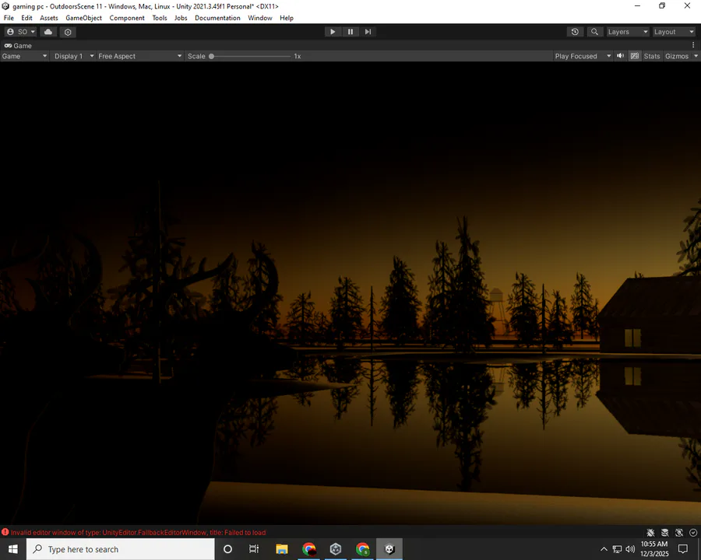Open Cortana circle icon on taskbar
The height and width of the screenshot is (560, 701).
click(227, 549)
